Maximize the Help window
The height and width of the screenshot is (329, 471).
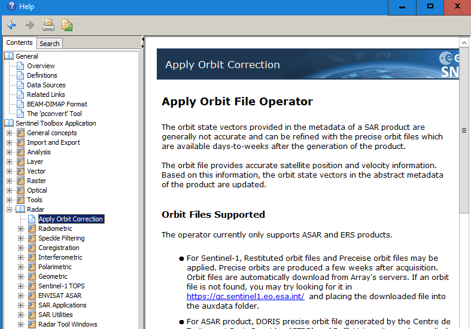tap(430, 7)
